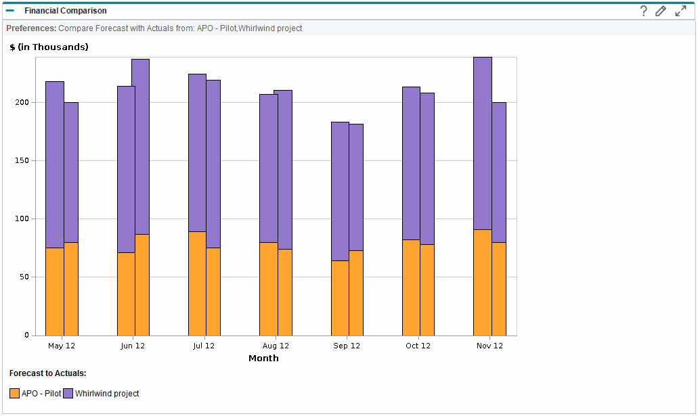Click the Sep 12 x-axis label
The width and height of the screenshot is (698, 416).
point(346,346)
